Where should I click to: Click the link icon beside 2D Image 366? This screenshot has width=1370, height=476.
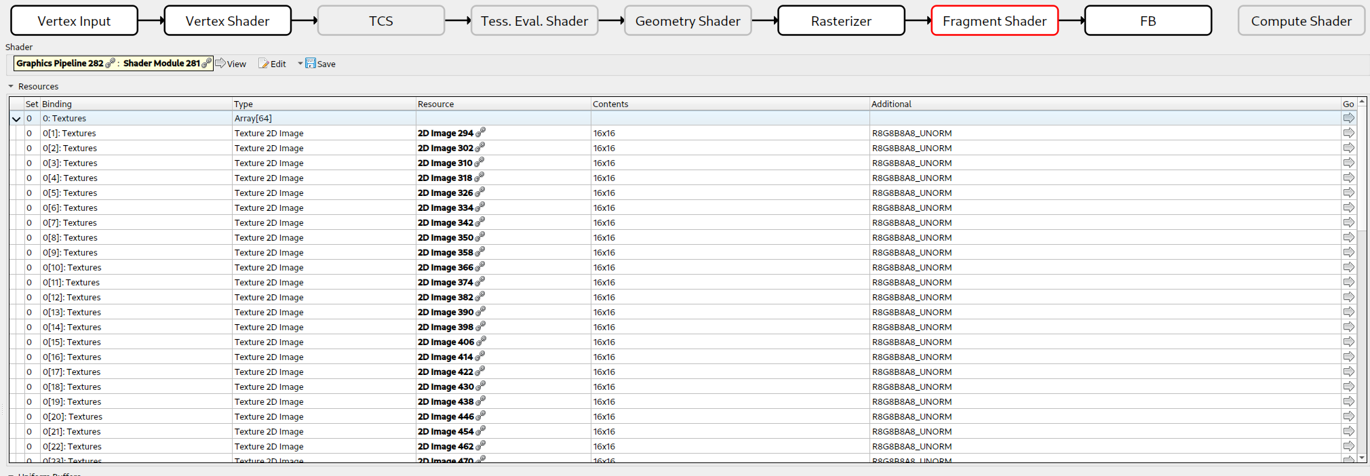coord(480,267)
